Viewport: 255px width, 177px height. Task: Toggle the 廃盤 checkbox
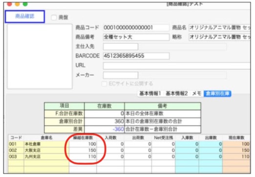click(54, 18)
